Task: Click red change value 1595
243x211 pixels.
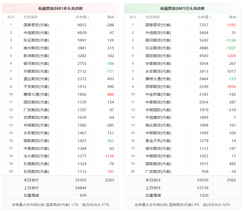Action: tap(231, 25)
